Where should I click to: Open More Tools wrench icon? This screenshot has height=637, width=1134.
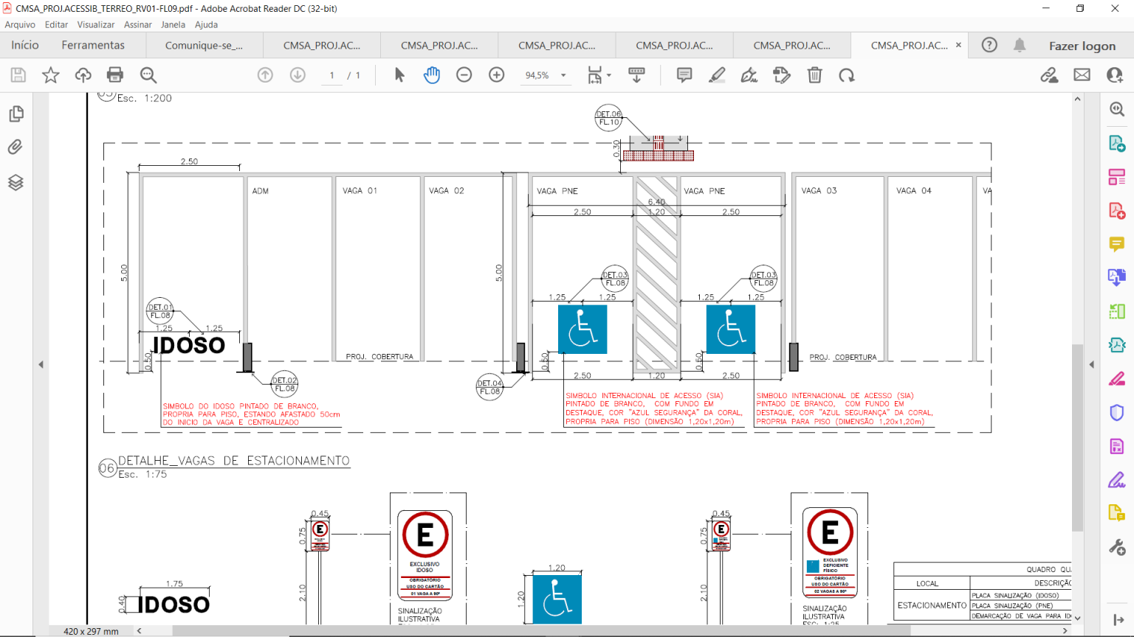[1117, 547]
